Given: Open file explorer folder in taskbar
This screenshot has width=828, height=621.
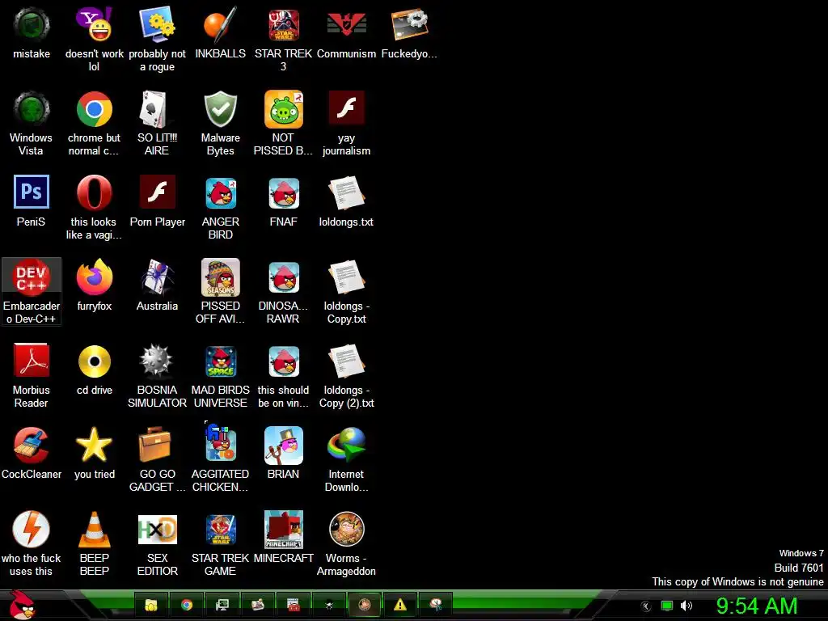Looking at the screenshot, I should 151,605.
